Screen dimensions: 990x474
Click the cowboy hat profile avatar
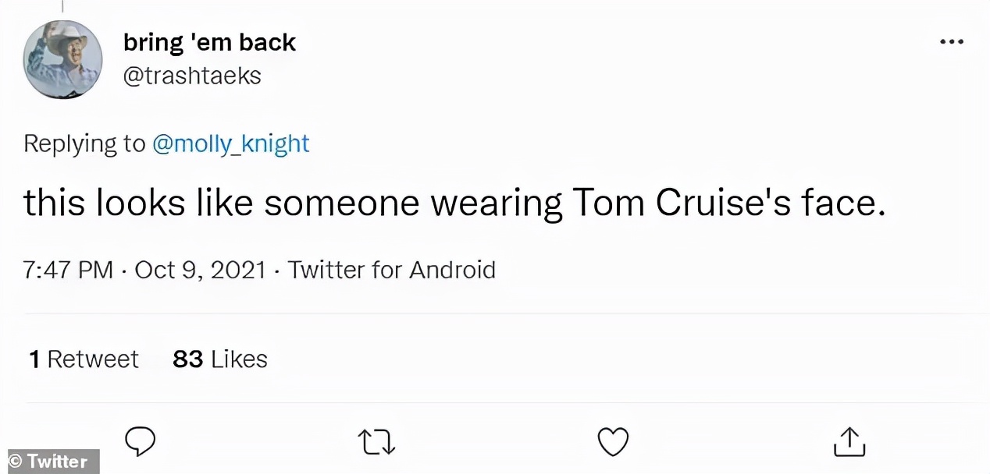tap(62, 59)
